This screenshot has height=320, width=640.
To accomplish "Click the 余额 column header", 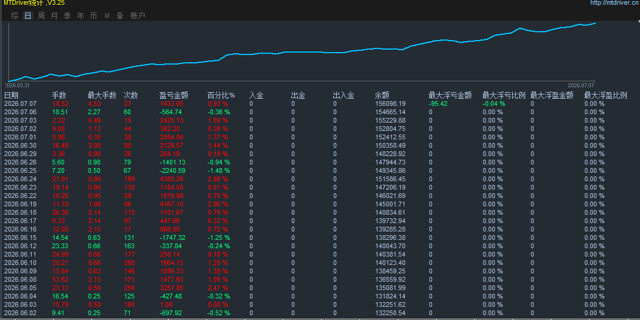I will [382, 96].
